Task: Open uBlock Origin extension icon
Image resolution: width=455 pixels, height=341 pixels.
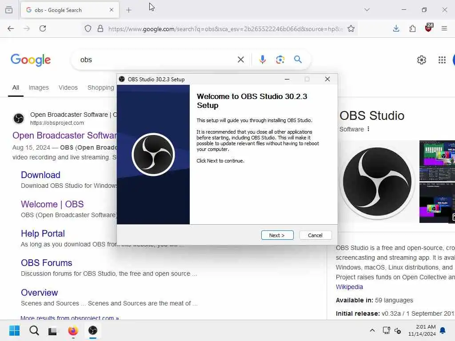Action: tap(429, 28)
